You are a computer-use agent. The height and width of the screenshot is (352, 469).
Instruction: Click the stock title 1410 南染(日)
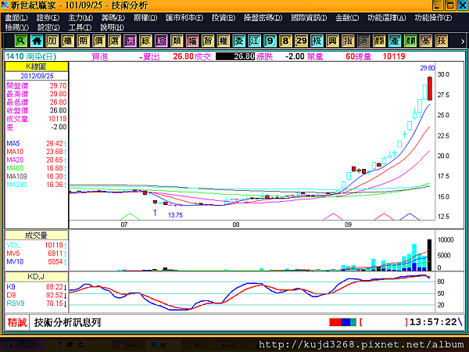click(30, 56)
